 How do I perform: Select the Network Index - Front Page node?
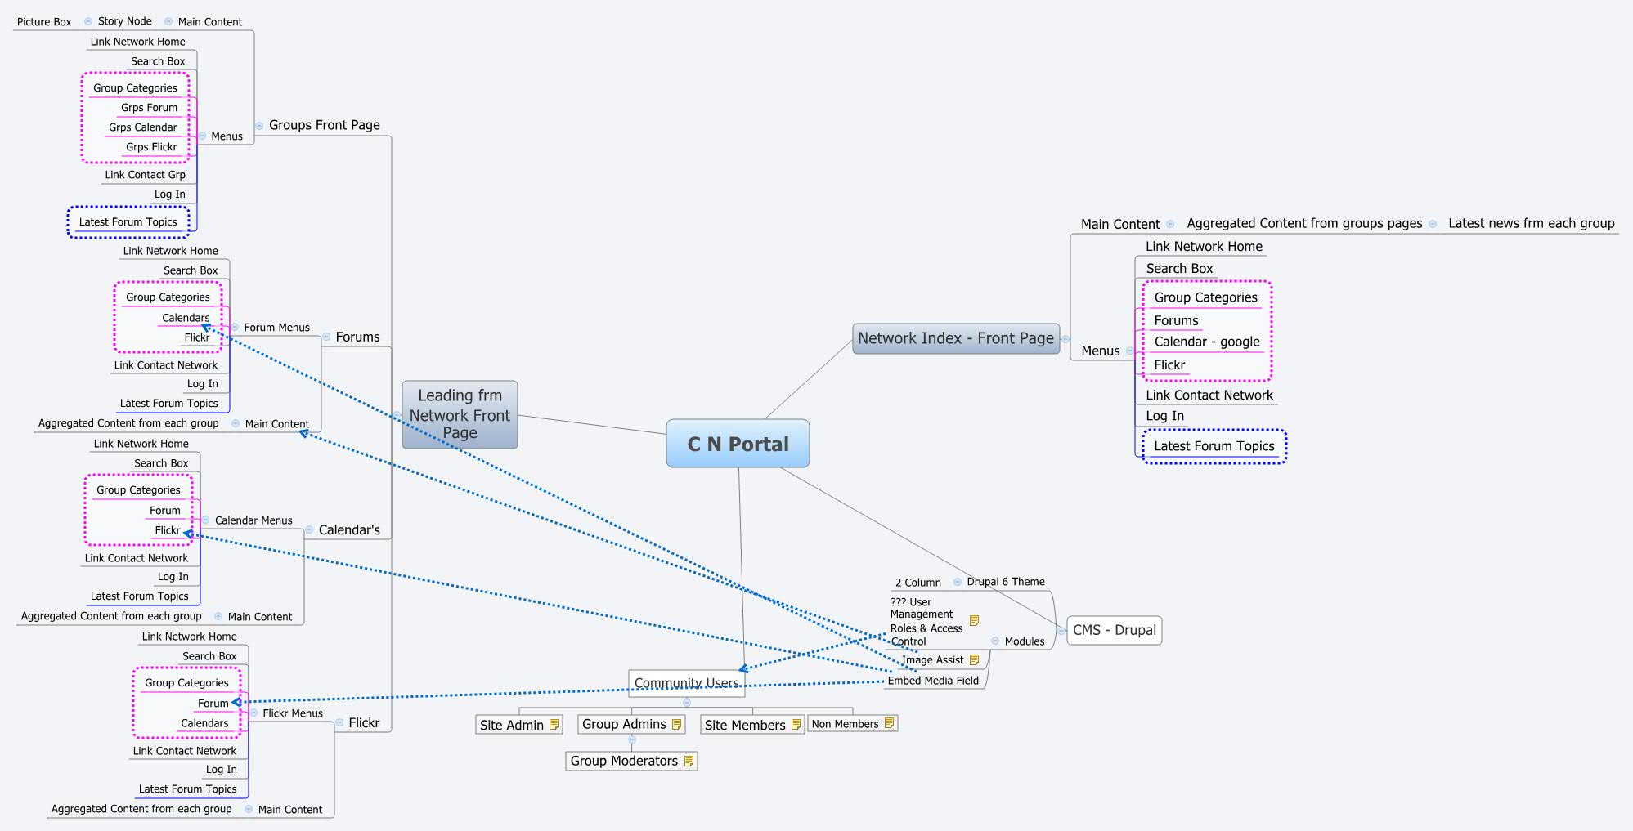click(x=957, y=337)
